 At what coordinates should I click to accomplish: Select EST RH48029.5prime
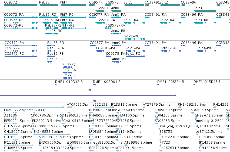[x=91, y=113]
